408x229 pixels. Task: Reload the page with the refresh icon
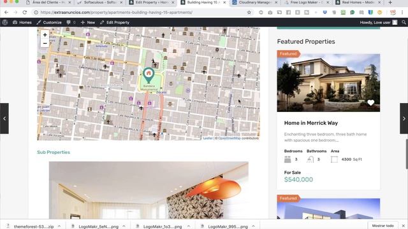(x=25, y=13)
